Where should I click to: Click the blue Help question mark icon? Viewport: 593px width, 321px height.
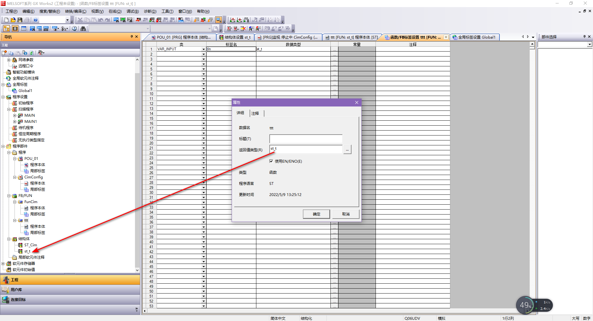pos(36,20)
